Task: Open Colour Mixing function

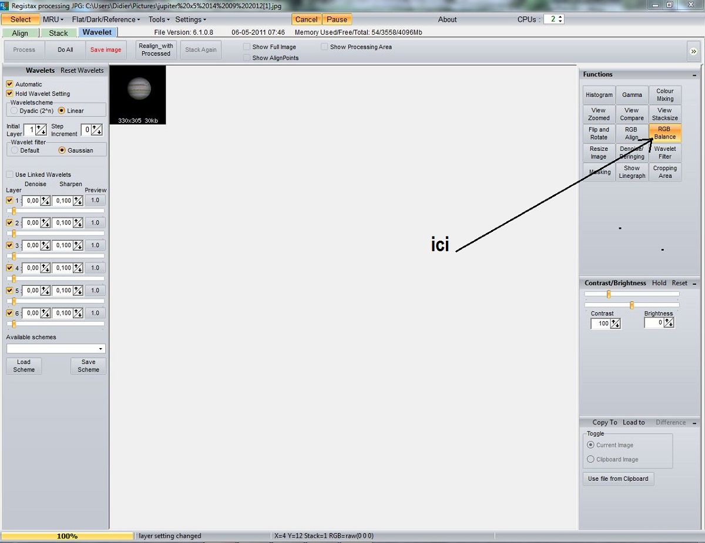Action: click(665, 95)
